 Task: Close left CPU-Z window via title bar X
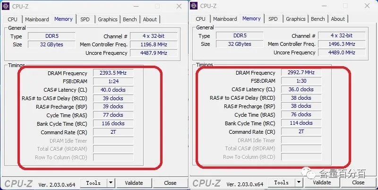pos(179,6)
